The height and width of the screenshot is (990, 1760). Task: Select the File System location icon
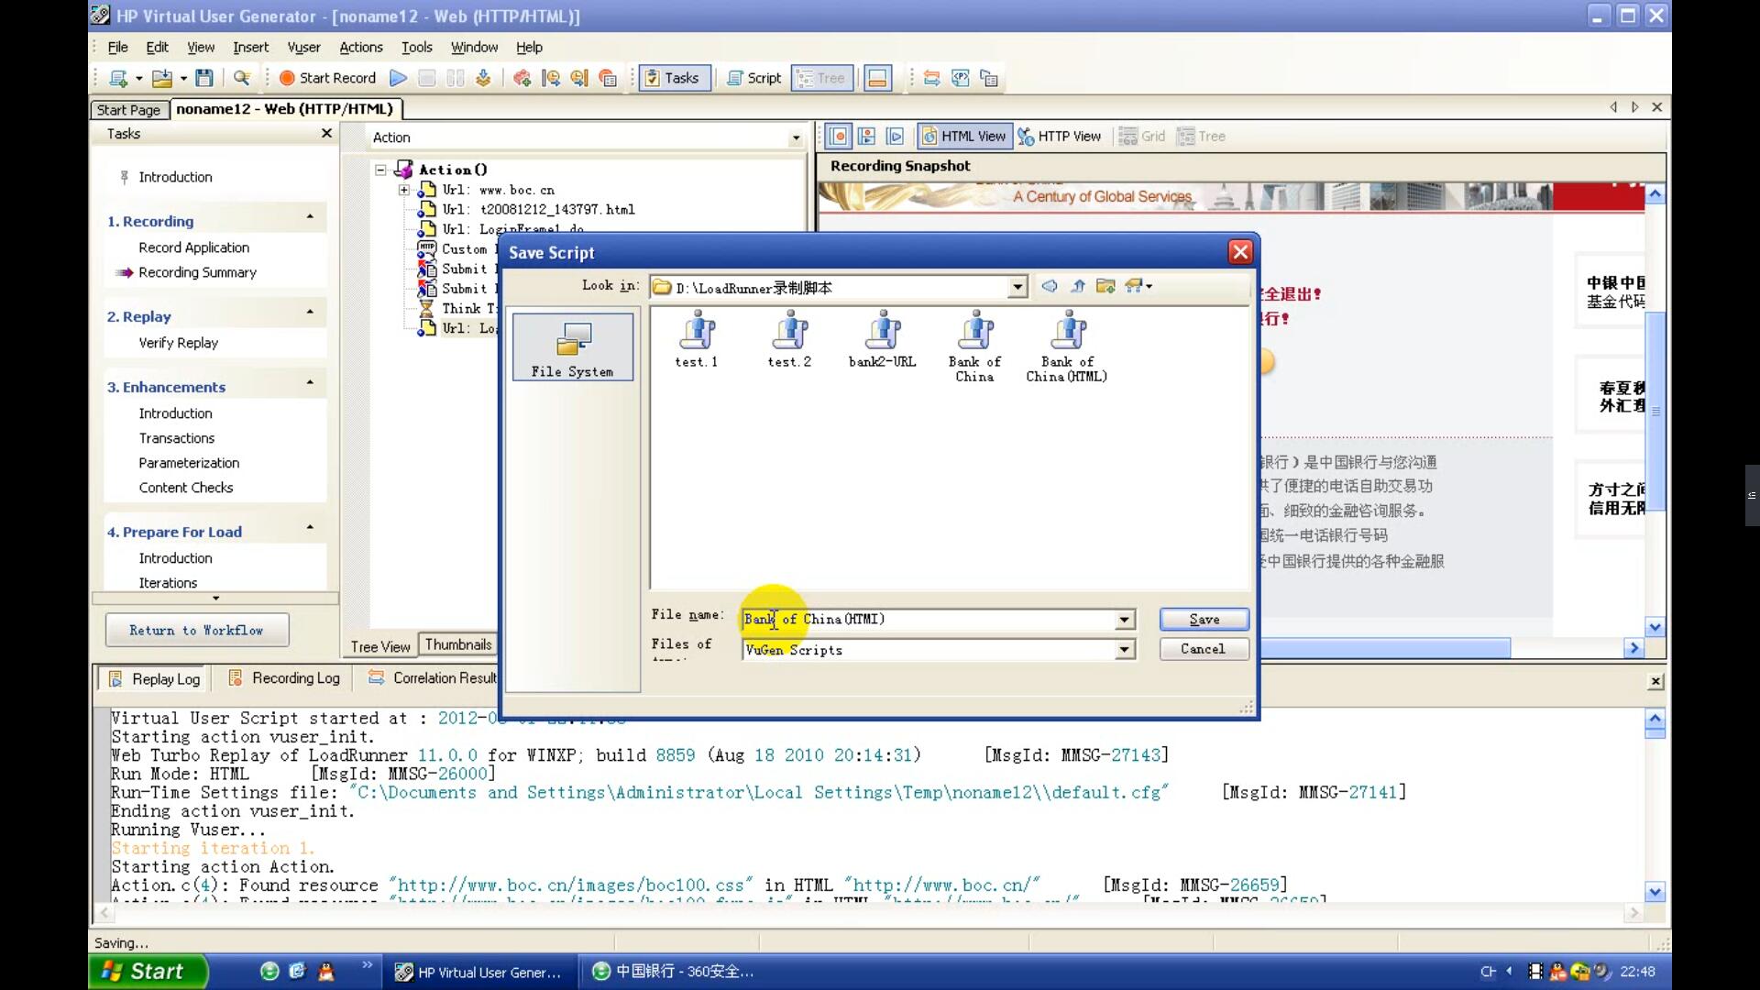pos(573,347)
